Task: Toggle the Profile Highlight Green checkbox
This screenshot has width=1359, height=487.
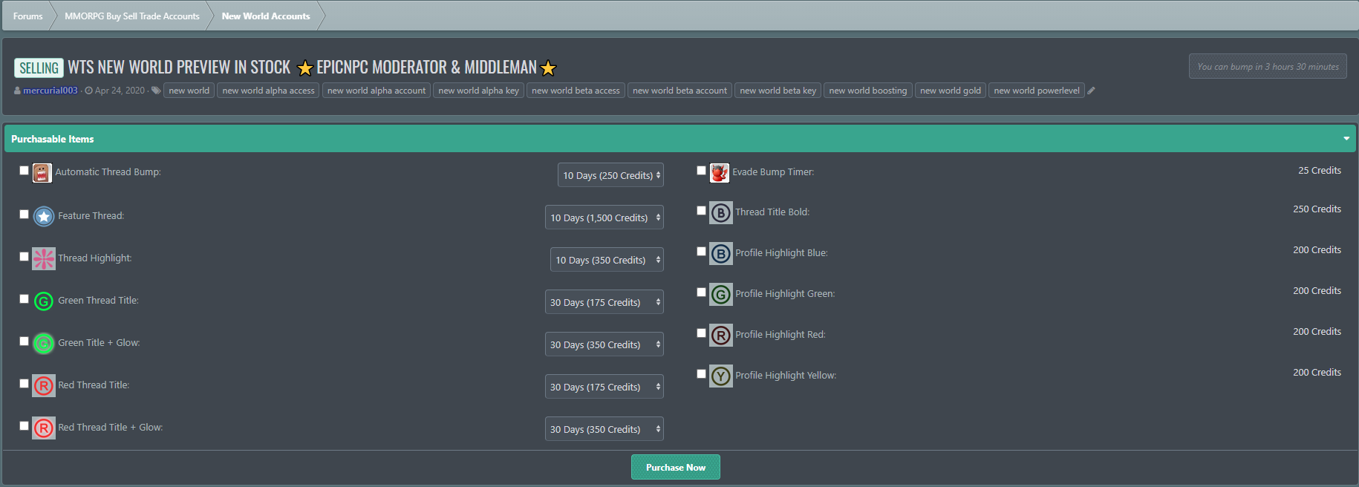Action: click(x=702, y=292)
